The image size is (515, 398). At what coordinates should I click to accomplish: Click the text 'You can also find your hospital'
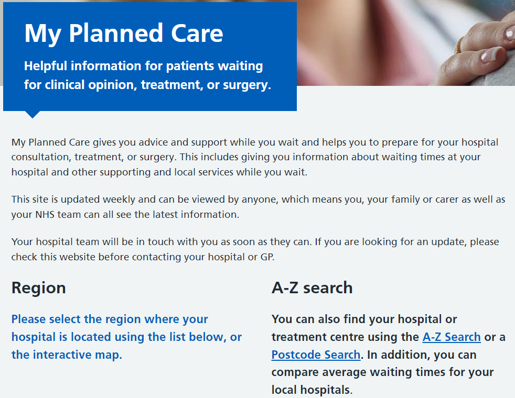tap(364, 319)
